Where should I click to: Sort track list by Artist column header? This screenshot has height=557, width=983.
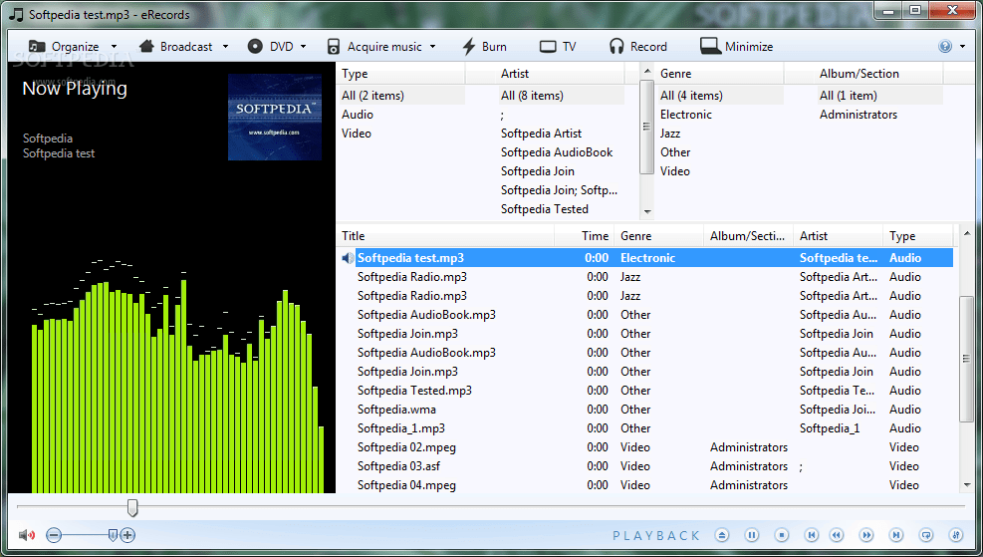click(839, 236)
